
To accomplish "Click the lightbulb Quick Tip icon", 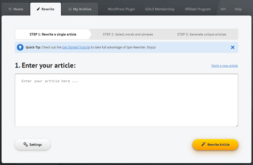I will click(x=20, y=47).
